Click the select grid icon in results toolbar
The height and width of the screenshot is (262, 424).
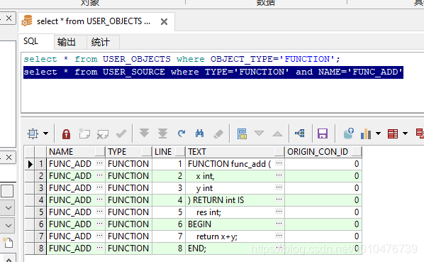point(33,133)
